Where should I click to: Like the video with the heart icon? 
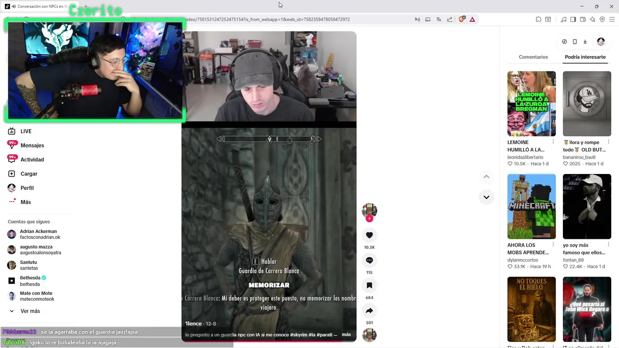click(x=369, y=235)
